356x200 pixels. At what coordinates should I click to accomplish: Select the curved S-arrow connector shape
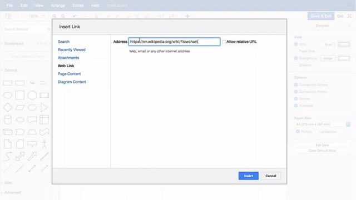click(x=7, y=156)
